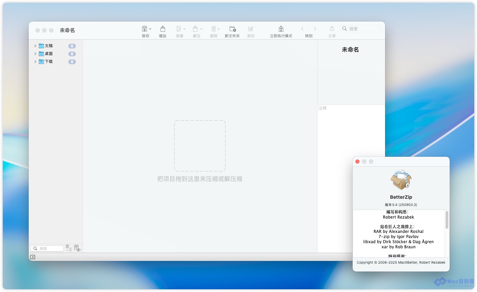Click the 新文件夹 (New Folder) icon
The height and width of the screenshot is (292, 477).
(232, 29)
